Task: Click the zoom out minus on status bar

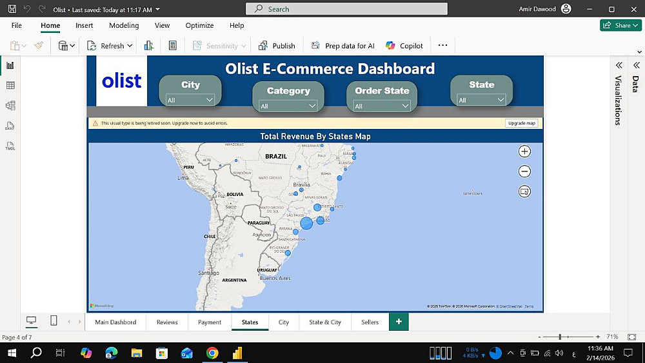Action: tap(539, 337)
